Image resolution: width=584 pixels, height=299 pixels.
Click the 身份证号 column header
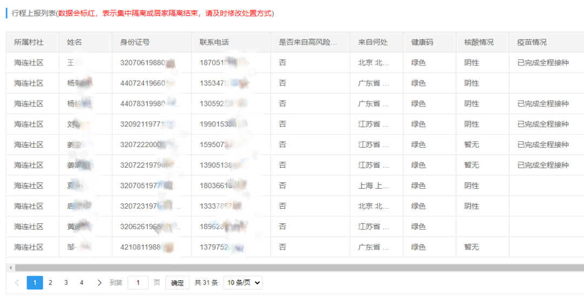[x=135, y=42]
